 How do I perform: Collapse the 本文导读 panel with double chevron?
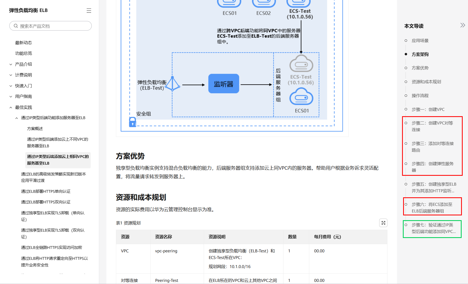(x=462, y=25)
